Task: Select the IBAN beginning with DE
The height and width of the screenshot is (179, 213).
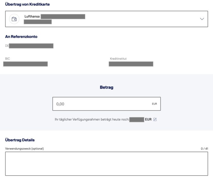Action: point(29,46)
